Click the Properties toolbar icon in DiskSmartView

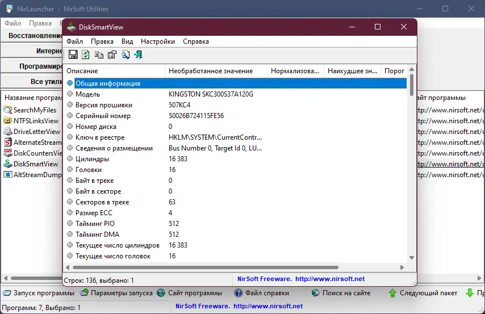point(112,55)
